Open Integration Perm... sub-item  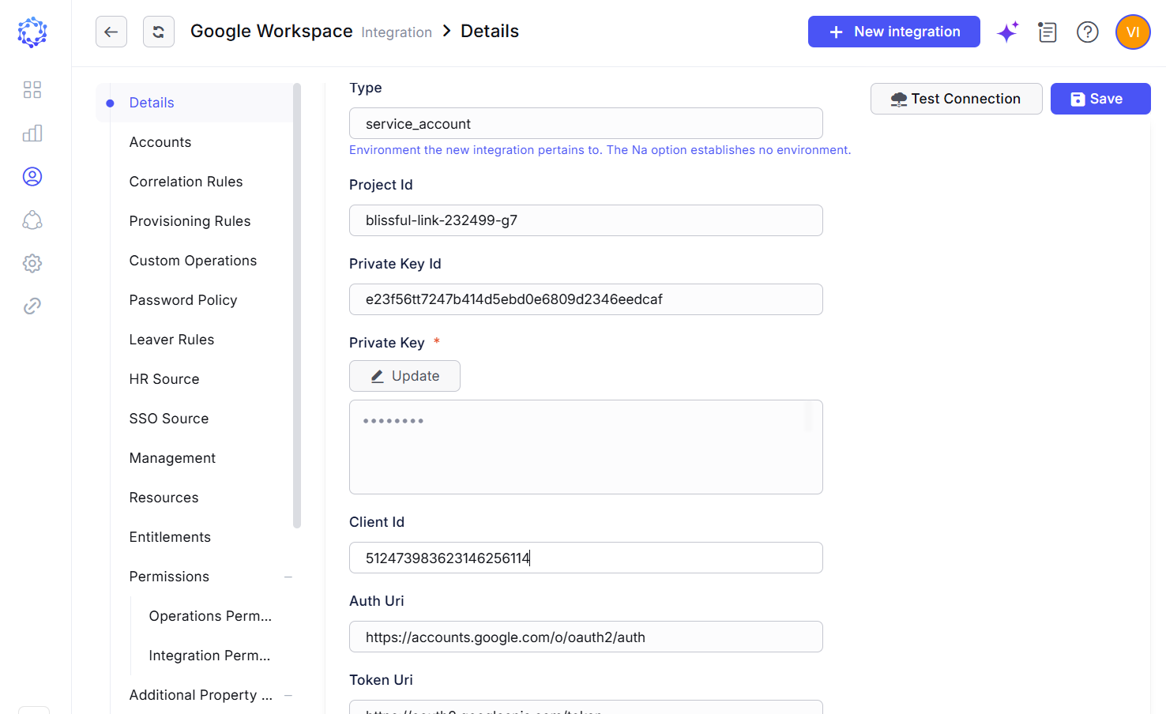(x=209, y=656)
